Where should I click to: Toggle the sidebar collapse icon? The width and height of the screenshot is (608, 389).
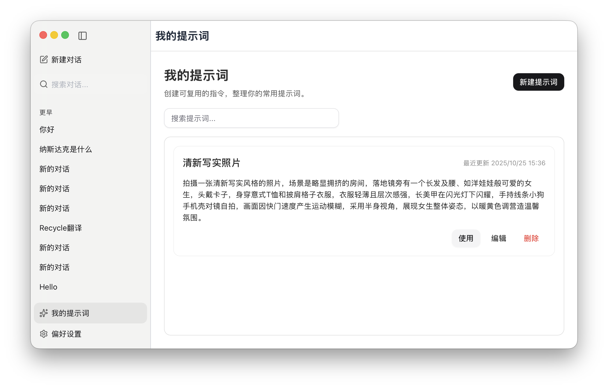pos(83,36)
